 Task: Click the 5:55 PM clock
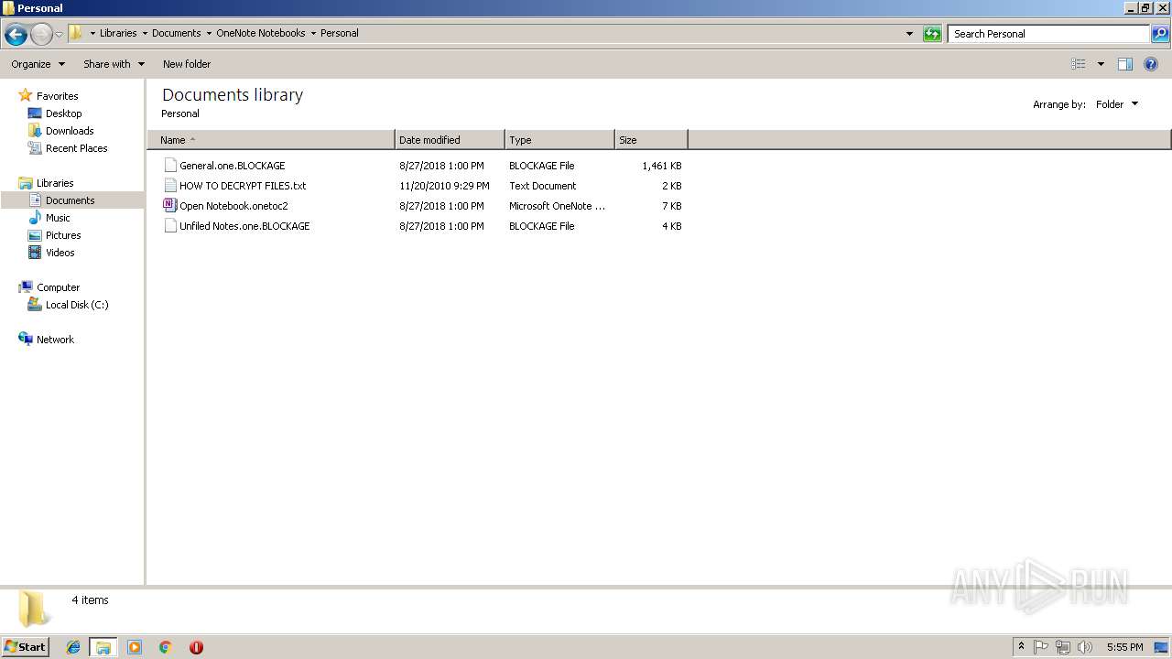[x=1124, y=647]
